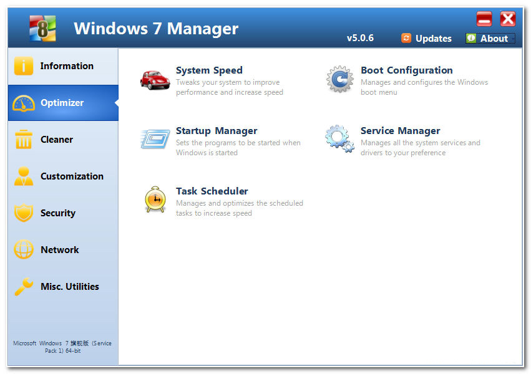Open Boot Configuration title link

click(406, 70)
